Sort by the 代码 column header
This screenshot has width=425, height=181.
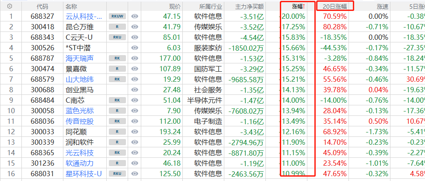click(42, 6)
